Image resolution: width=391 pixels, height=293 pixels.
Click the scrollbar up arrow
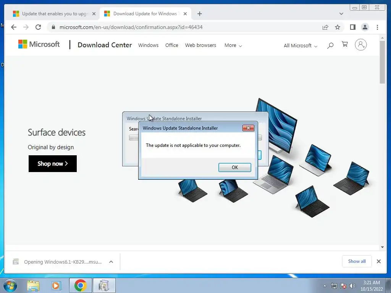[x=382, y=38]
